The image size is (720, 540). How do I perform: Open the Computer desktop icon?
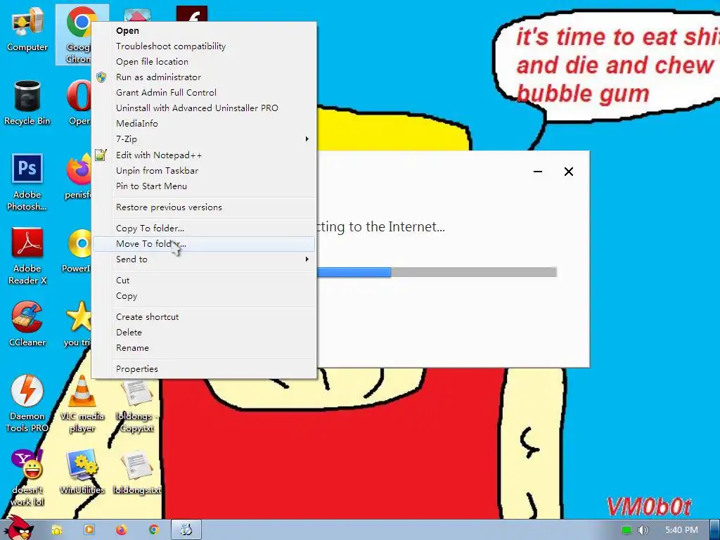[x=27, y=30]
